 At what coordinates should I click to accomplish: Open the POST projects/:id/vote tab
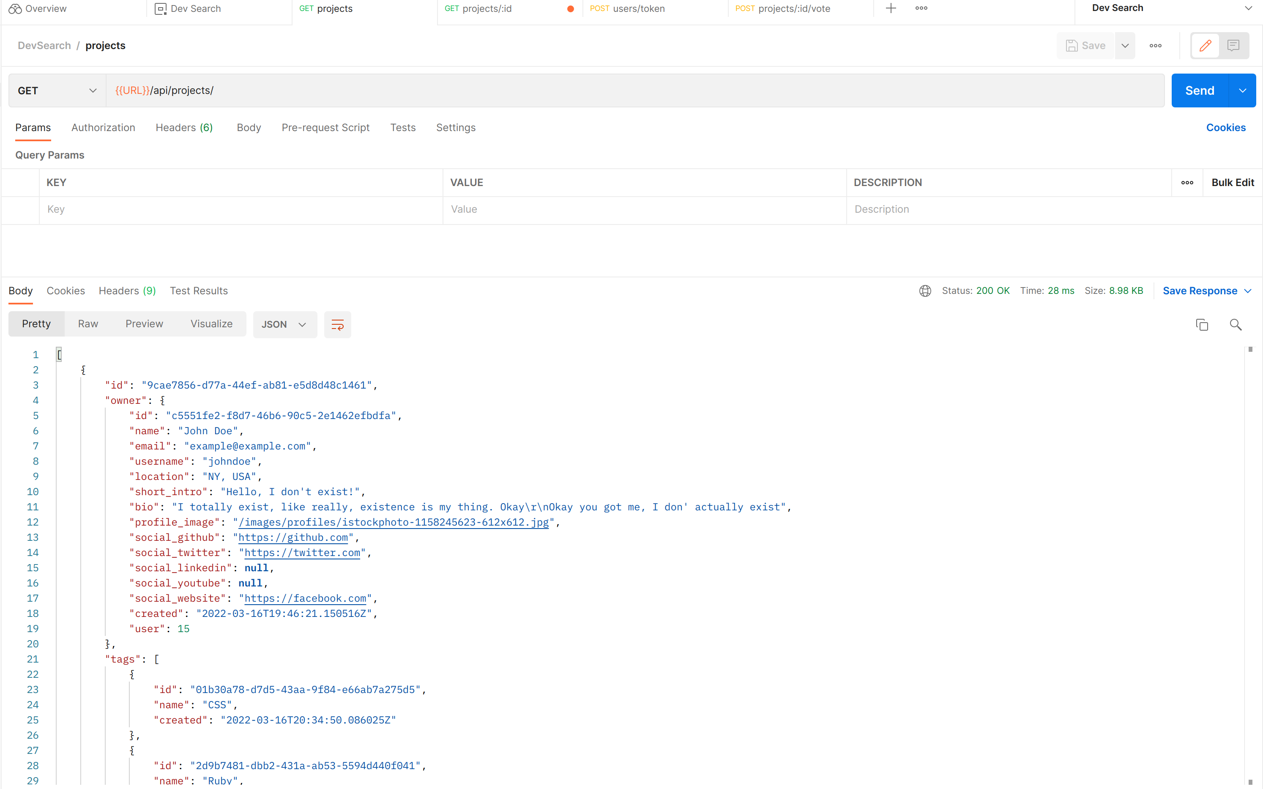pyautogui.click(x=782, y=8)
